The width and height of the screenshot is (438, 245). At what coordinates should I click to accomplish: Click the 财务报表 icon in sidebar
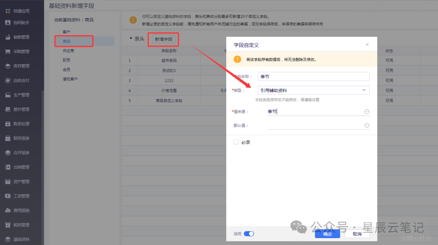pyautogui.click(x=8, y=138)
